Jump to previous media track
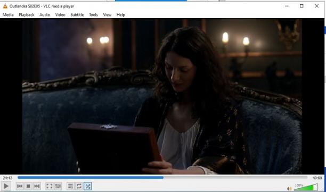Viewport: 326px width, 192px height. point(20,186)
